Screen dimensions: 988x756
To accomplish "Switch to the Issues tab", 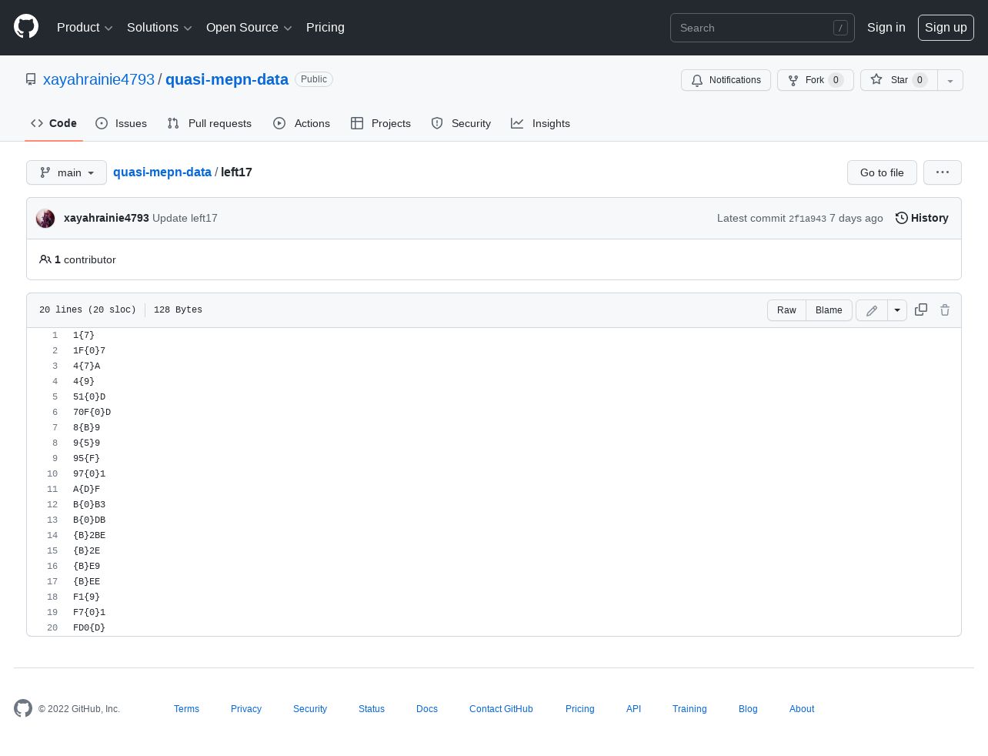I will [x=122, y=123].
